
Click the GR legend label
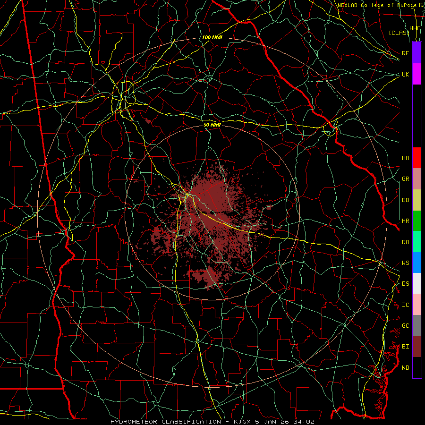(x=405, y=179)
